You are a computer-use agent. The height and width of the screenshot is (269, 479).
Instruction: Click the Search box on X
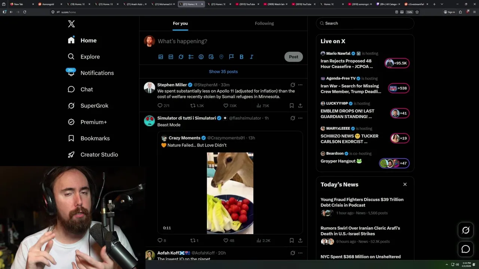click(365, 23)
